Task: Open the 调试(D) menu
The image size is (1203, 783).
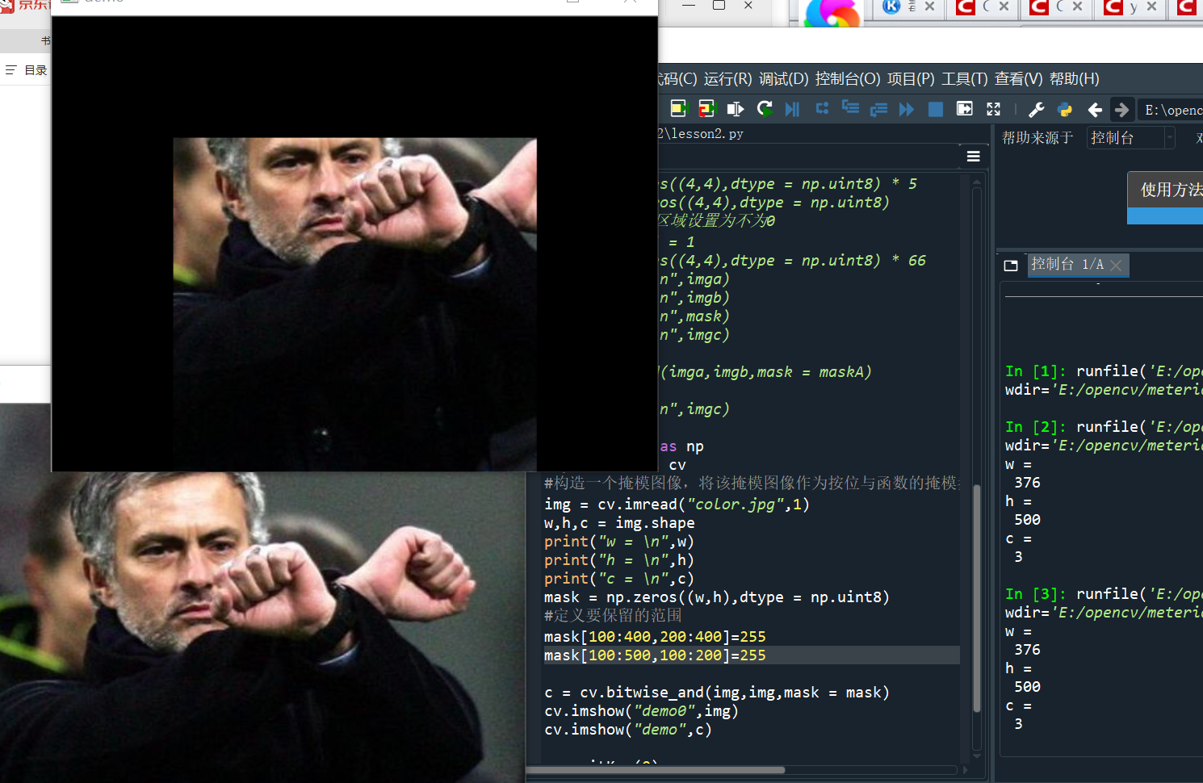Action: [782, 78]
